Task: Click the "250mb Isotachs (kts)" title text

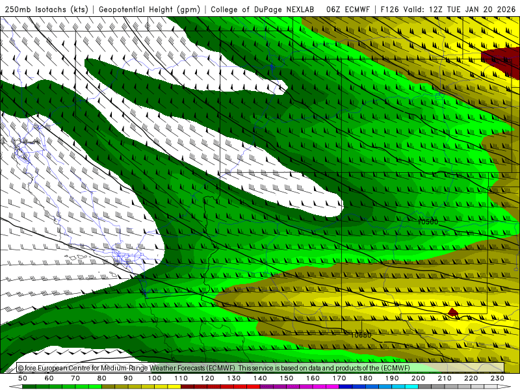Action: pos(46,9)
